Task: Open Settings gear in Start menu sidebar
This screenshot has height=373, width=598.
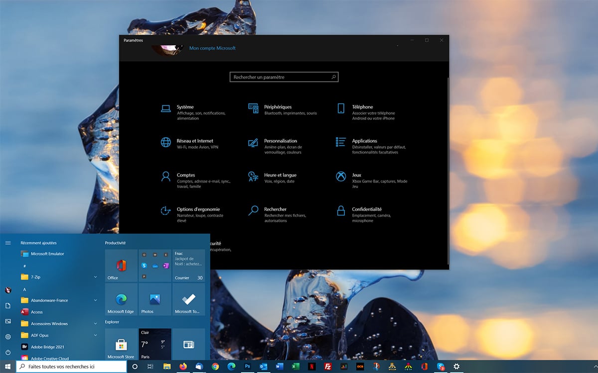Action: point(8,337)
